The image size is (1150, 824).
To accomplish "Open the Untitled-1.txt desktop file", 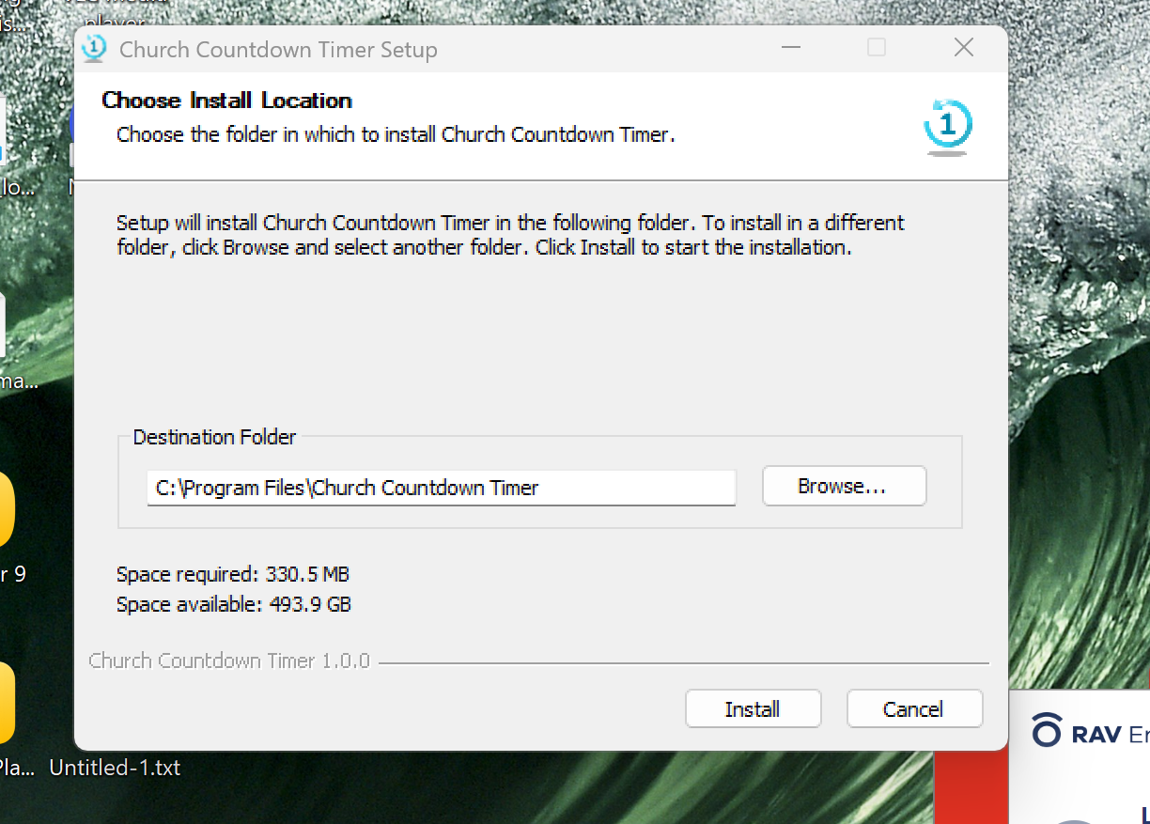I will pos(115,768).
